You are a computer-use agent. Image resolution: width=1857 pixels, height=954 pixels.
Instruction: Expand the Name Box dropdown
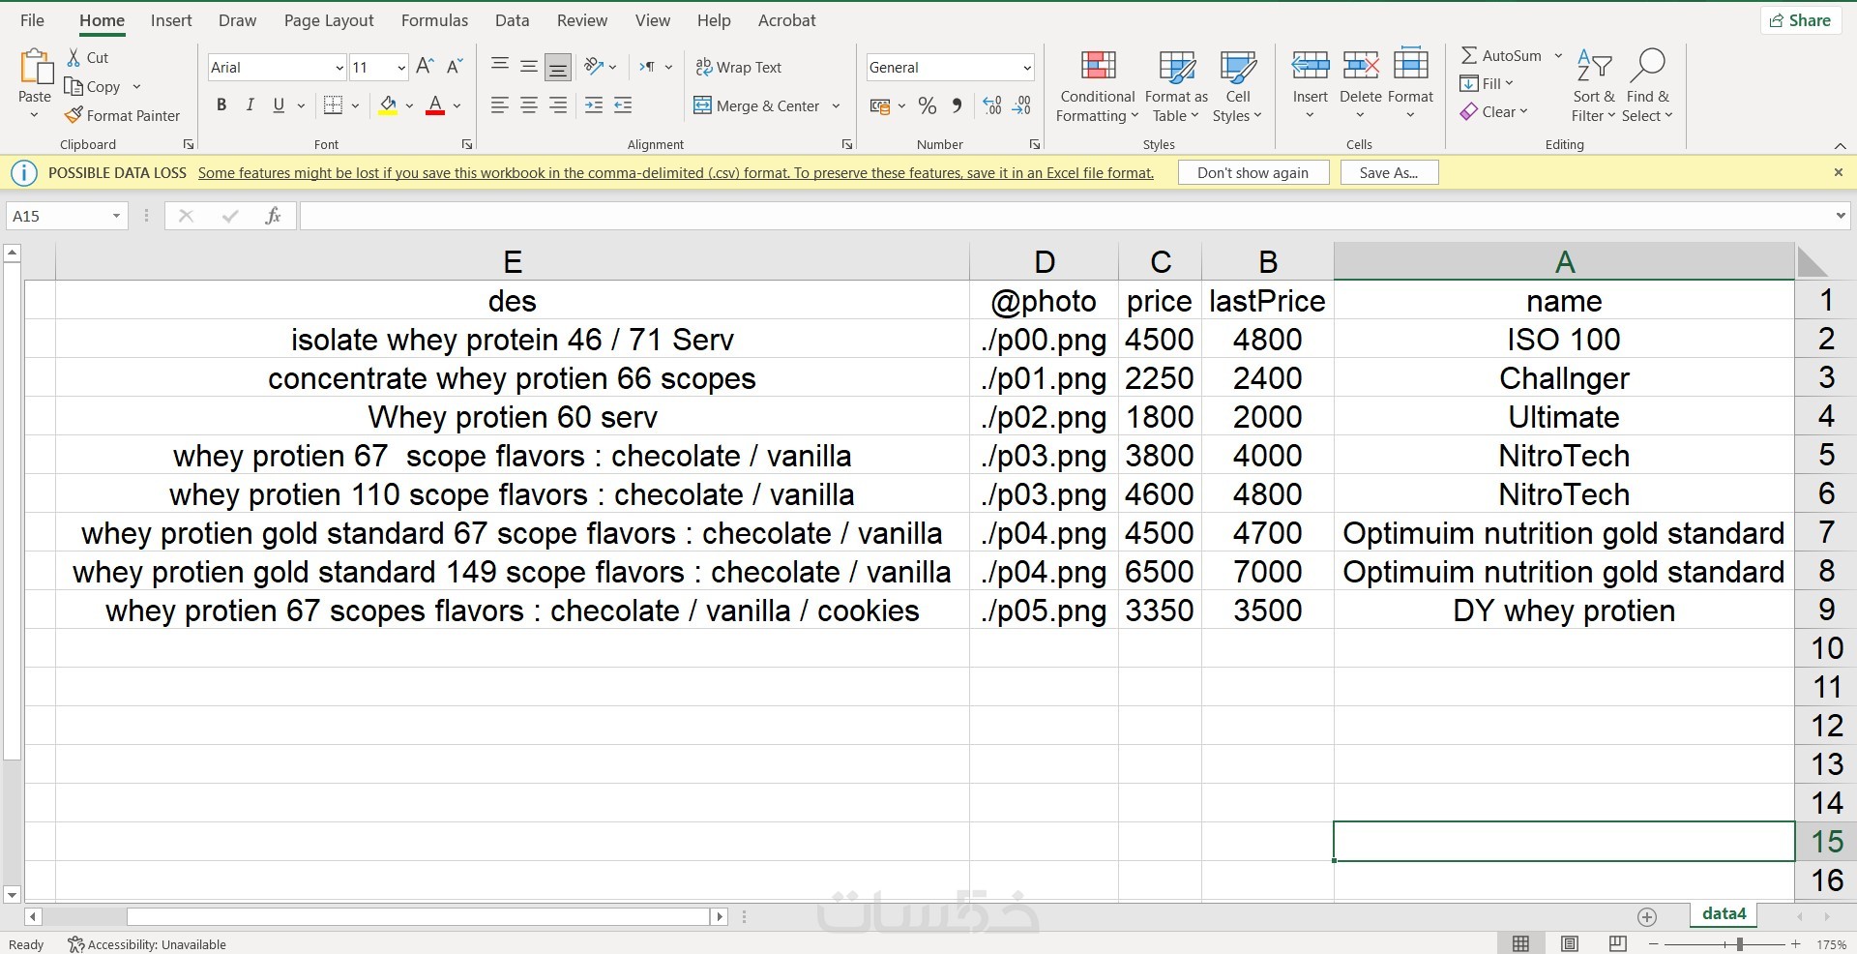[x=116, y=216]
